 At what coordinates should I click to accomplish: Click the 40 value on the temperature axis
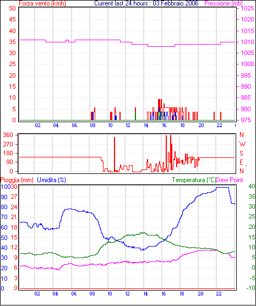click(252, 186)
